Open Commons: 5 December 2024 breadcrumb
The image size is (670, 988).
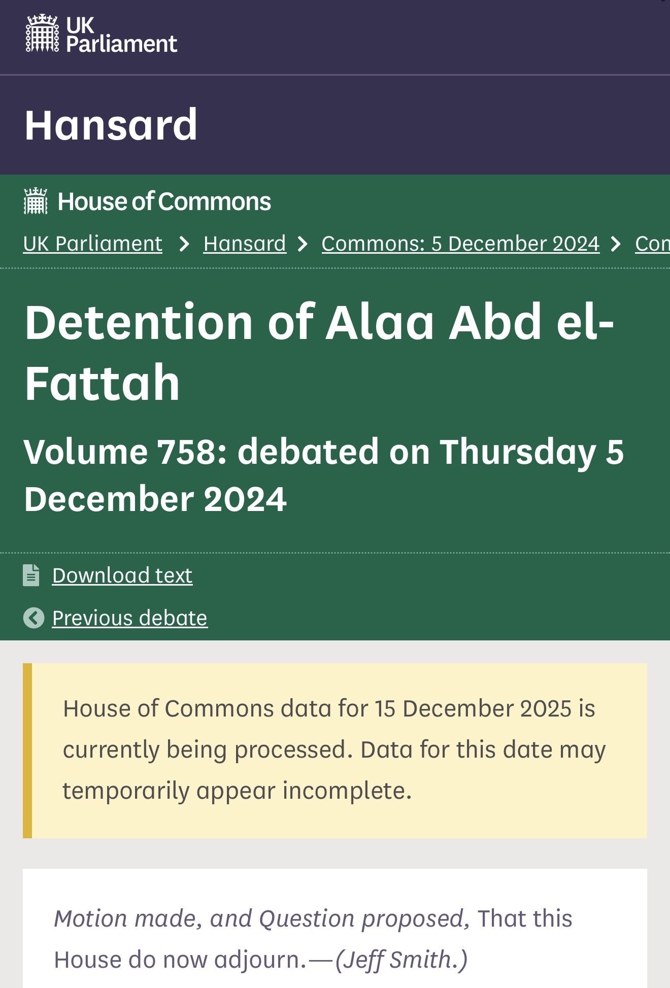[x=460, y=244]
